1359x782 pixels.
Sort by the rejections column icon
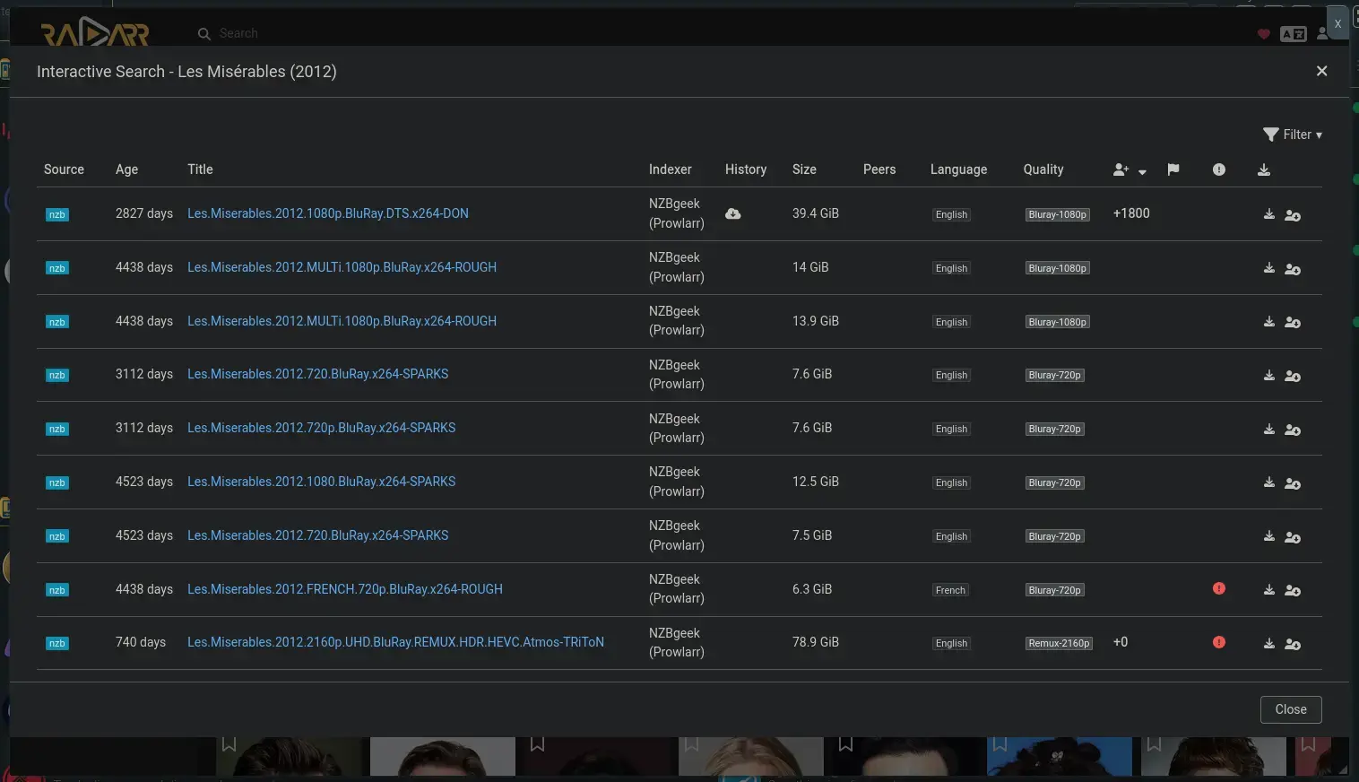[1219, 169]
